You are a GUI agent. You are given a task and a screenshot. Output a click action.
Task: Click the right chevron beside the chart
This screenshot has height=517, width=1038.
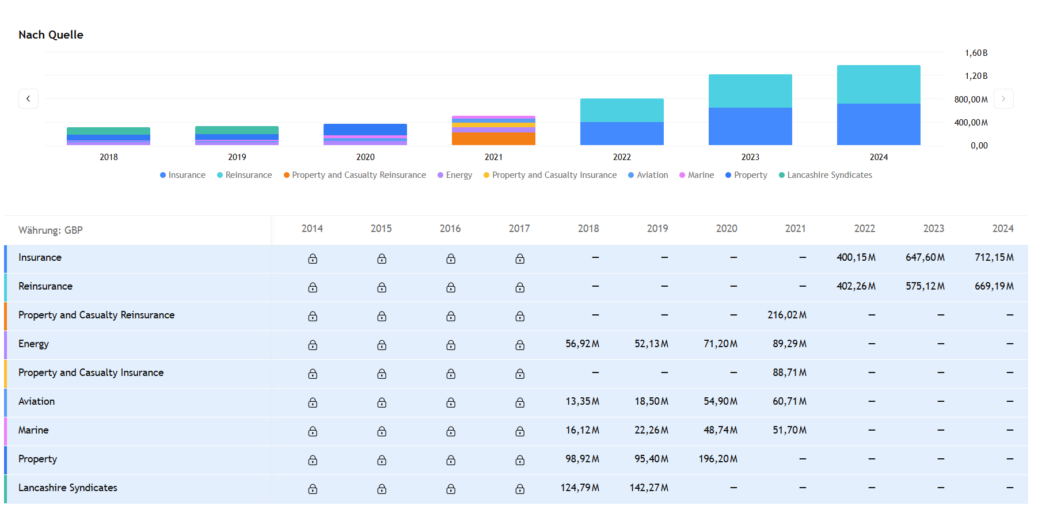coord(1003,98)
